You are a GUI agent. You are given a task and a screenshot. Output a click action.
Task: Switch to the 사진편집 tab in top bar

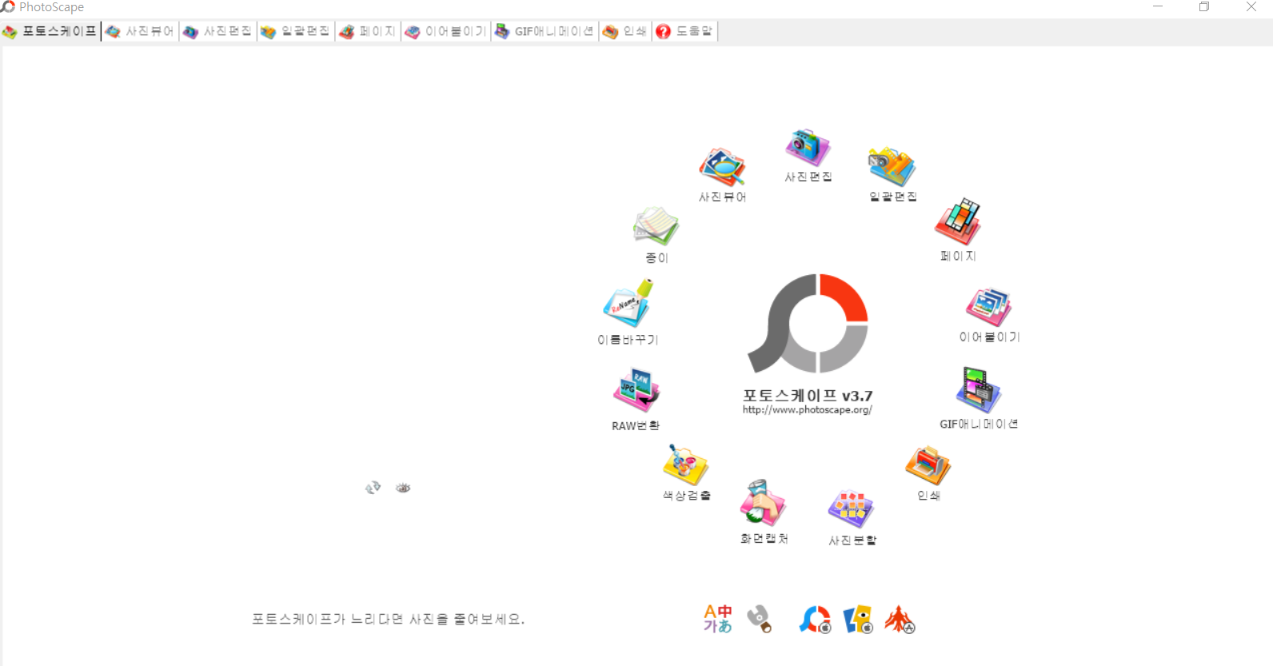(x=217, y=31)
